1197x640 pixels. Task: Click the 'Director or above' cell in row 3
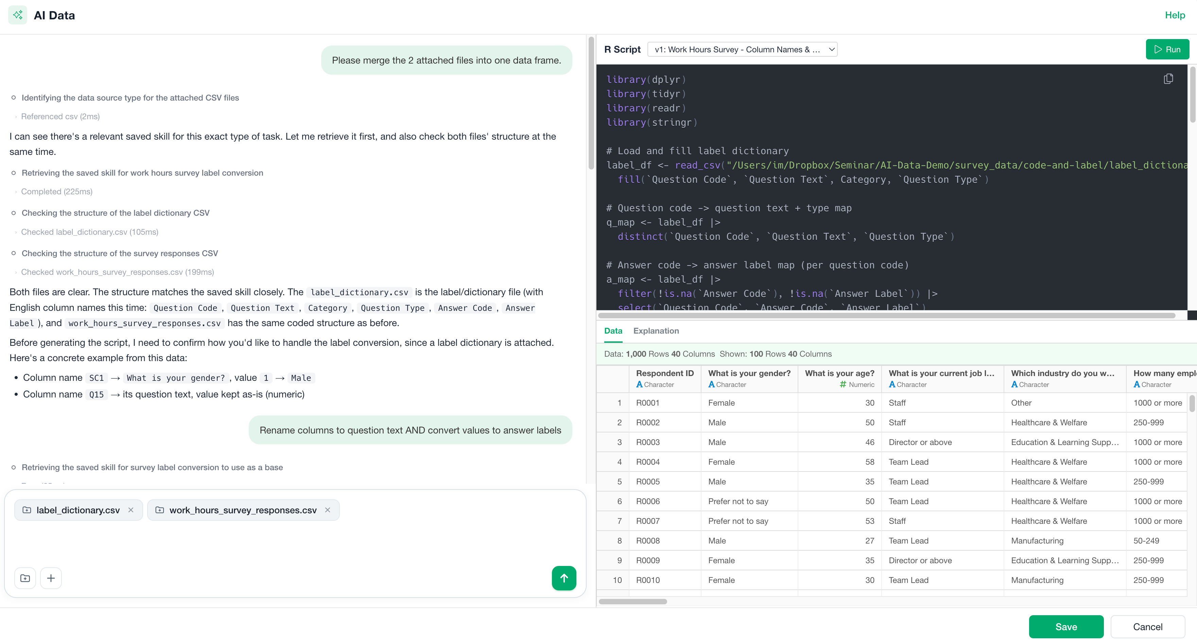tap(942, 442)
